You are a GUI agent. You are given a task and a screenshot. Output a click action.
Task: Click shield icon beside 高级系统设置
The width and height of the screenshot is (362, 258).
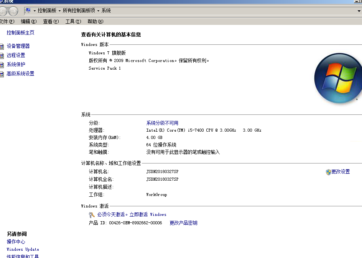point(2,74)
